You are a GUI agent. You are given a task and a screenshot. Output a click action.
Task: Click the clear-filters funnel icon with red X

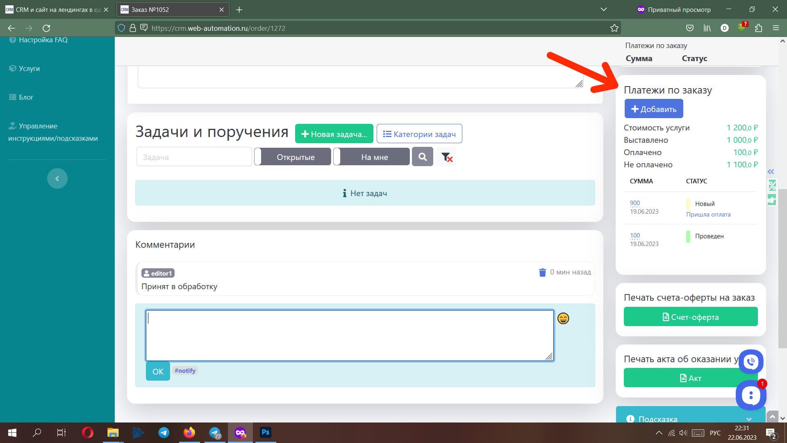(x=446, y=157)
